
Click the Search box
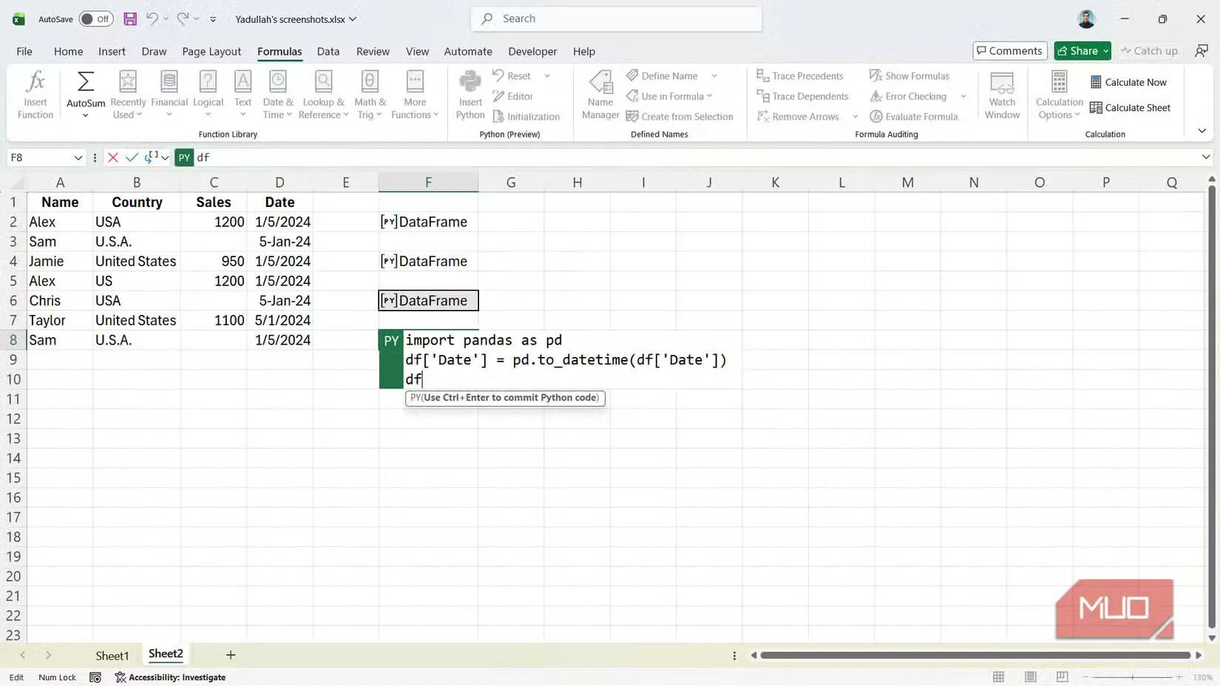tap(617, 18)
